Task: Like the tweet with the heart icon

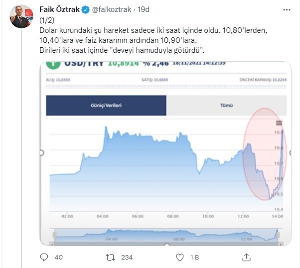Action: 180,258
